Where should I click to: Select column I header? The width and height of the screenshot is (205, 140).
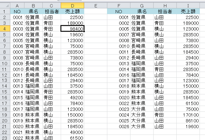[188, 5]
